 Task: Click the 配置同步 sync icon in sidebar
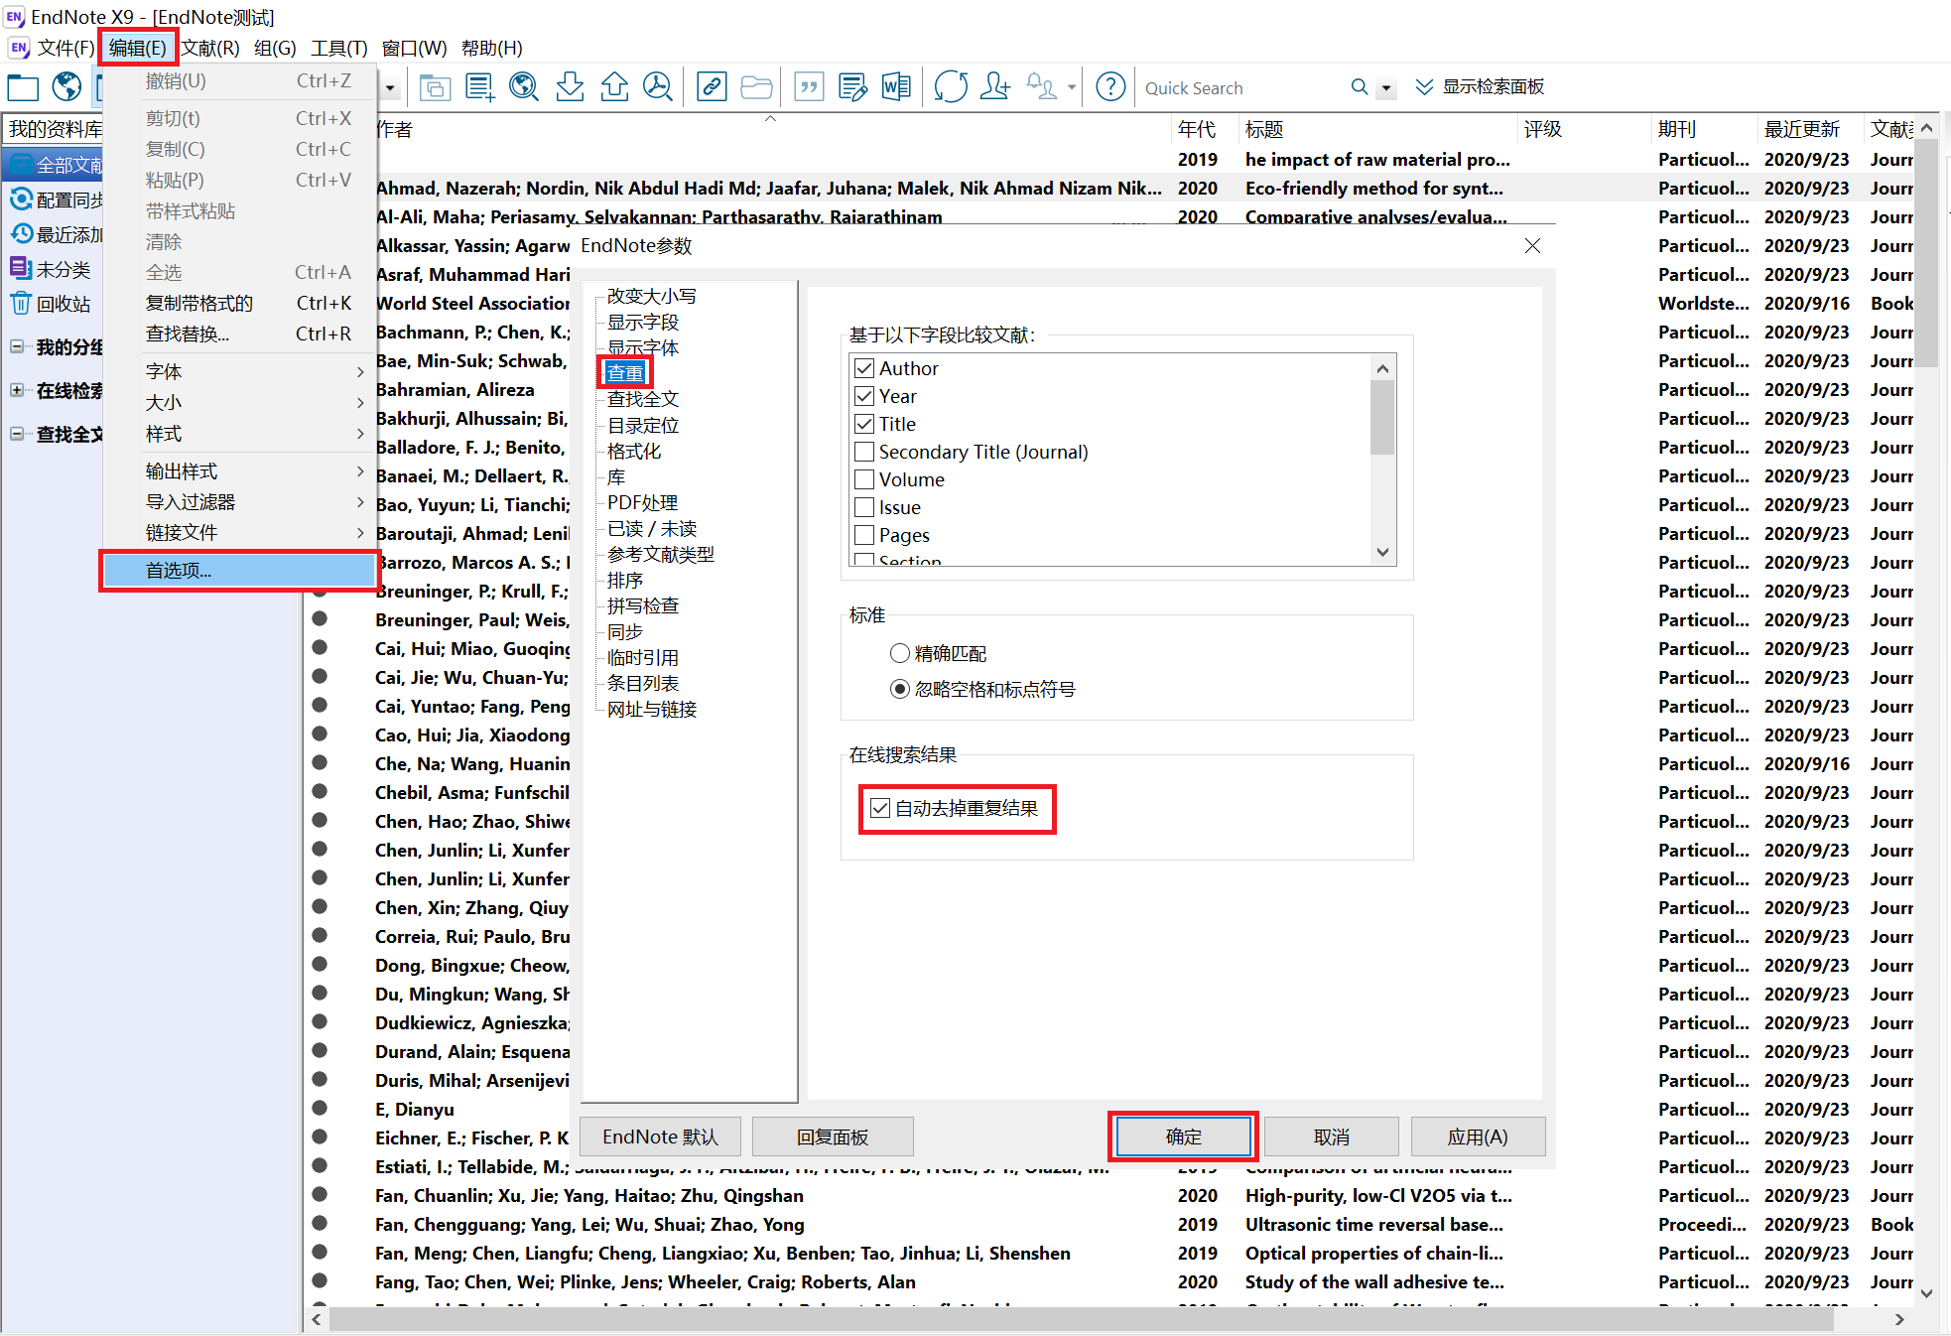(x=21, y=200)
